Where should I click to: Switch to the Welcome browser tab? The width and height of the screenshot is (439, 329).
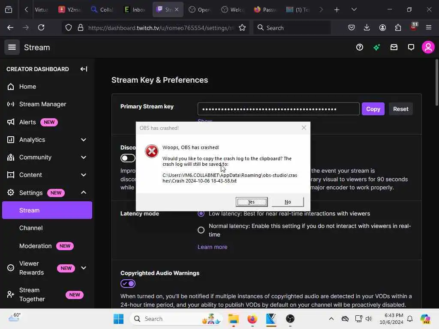click(232, 9)
